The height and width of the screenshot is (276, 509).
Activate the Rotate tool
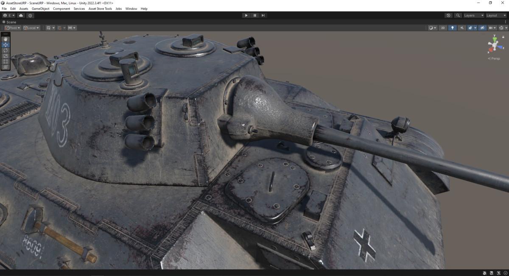(x=6, y=50)
